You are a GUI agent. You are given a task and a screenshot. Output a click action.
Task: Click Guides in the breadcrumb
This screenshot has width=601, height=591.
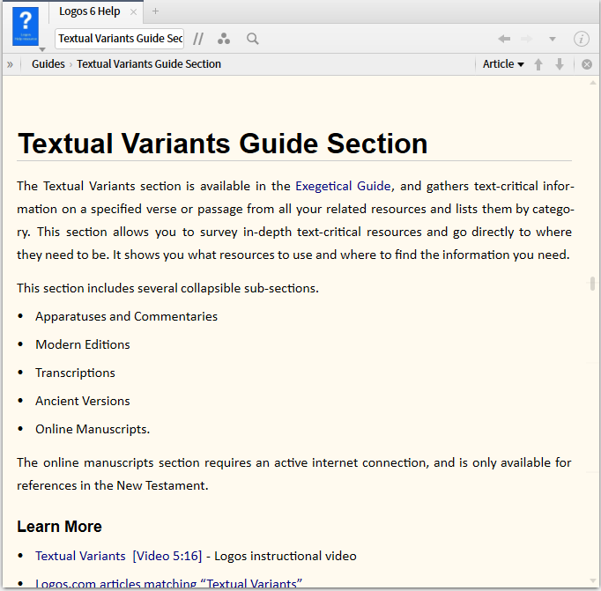click(x=48, y=64)
